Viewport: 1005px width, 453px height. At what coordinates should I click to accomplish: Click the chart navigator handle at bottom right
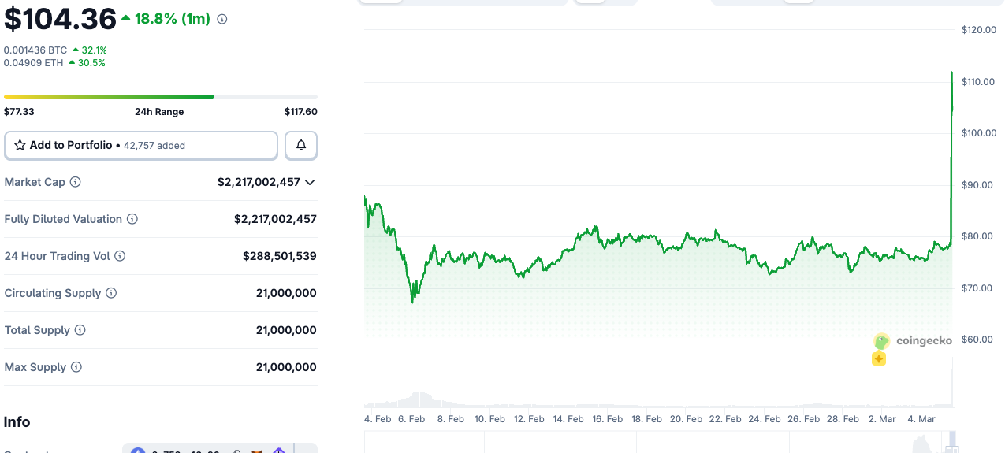(953, 440)
